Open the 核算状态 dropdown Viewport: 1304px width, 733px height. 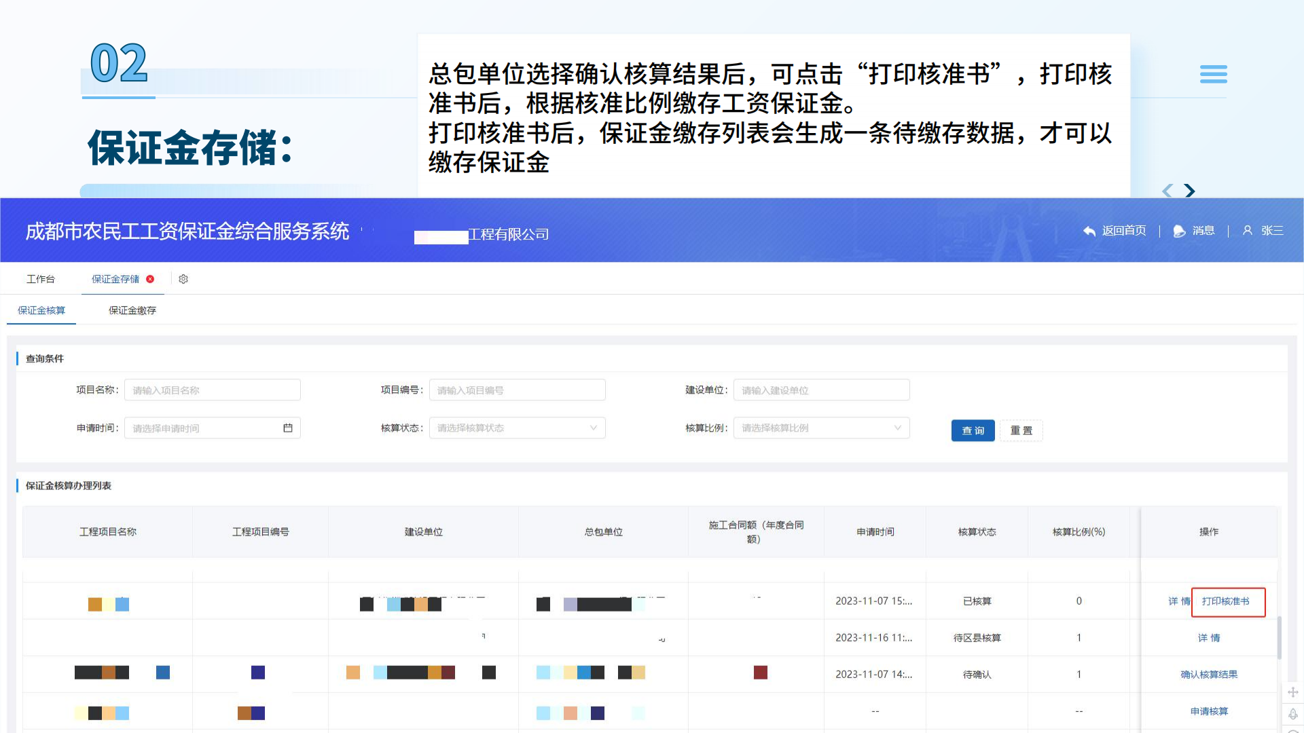coord(517,428)
